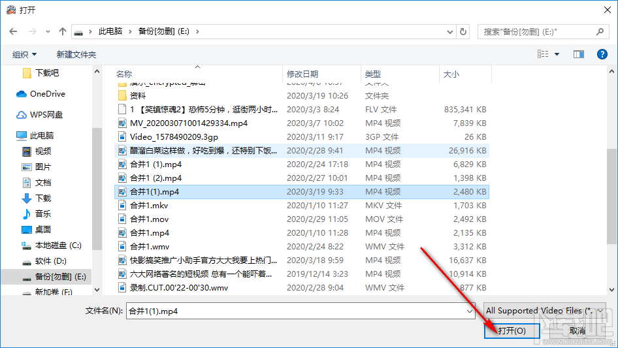Select the 醋溜白菜这样做 video file
Viewport: 618px width, 348px height.
coord(302,151)
